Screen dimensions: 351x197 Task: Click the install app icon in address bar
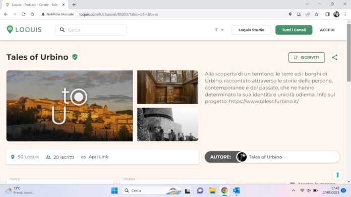pyautogui.click(x=299, y=14)
